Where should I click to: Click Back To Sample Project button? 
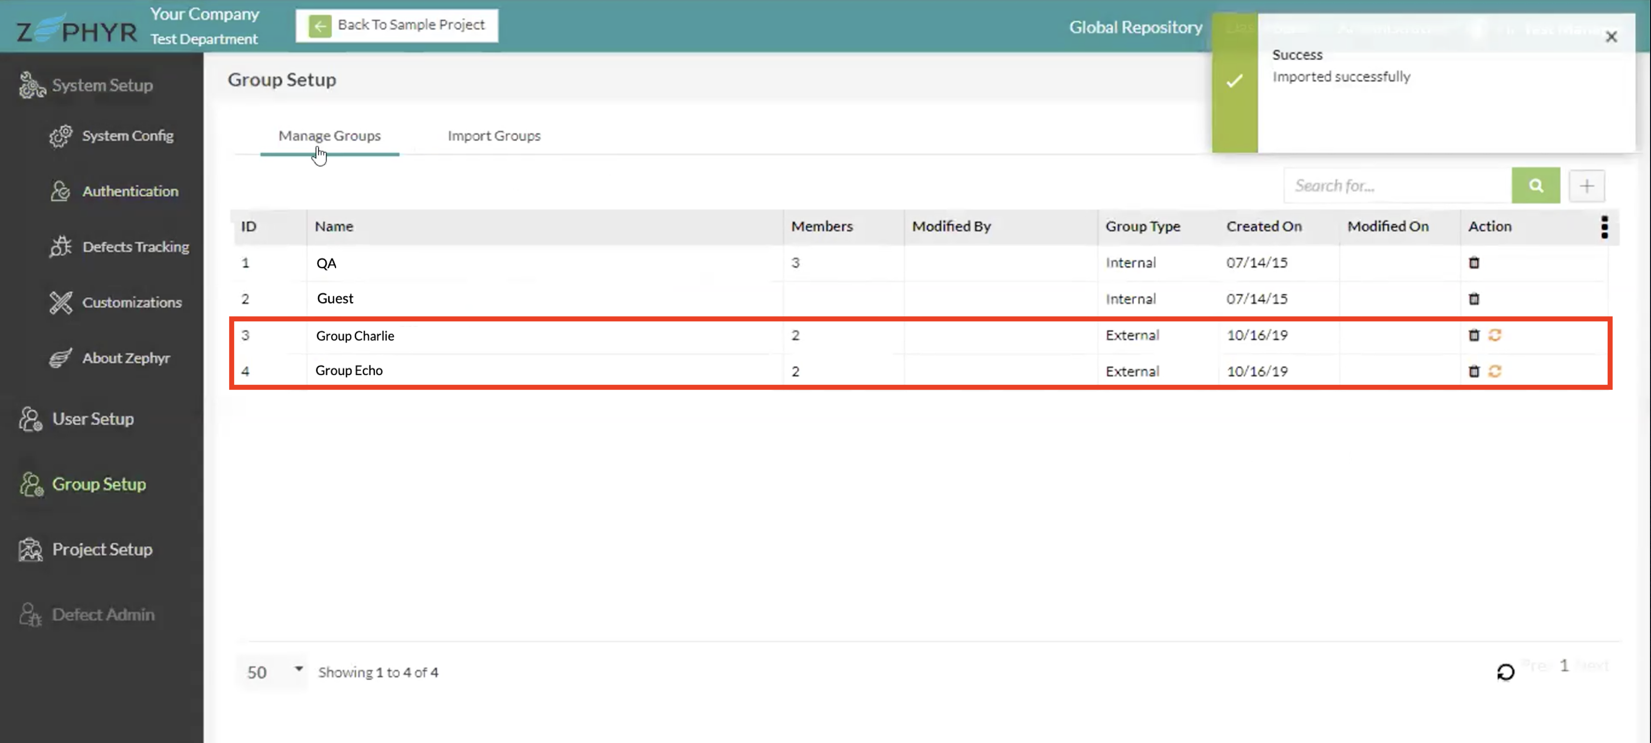click(397, 26)
